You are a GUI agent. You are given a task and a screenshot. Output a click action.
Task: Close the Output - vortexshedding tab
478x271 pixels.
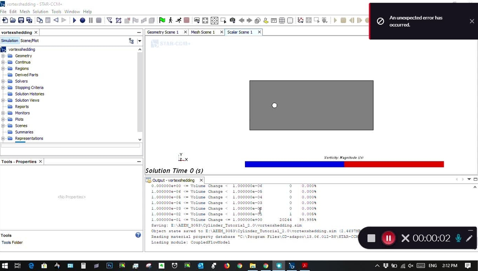point(201,180)
